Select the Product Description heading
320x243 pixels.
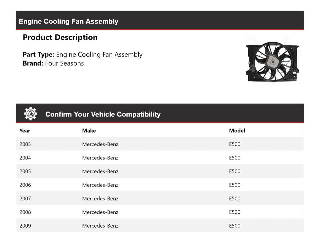60,37
